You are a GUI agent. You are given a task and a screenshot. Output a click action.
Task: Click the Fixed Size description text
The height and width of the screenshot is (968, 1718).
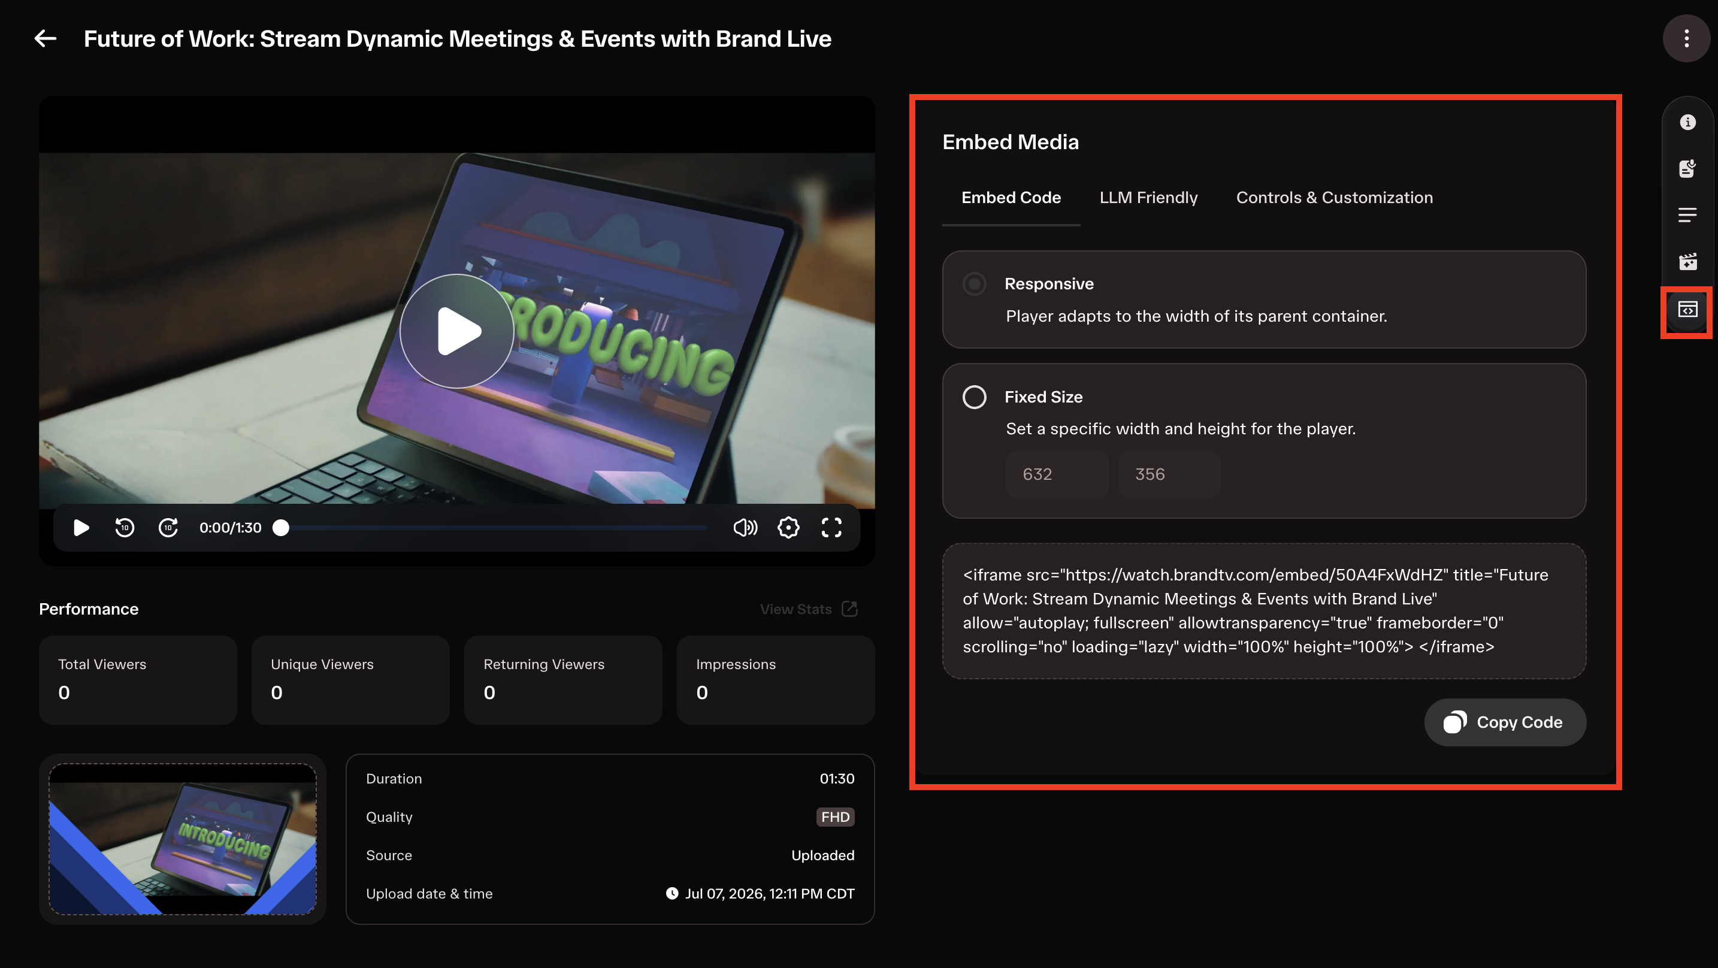point(1181,428)
